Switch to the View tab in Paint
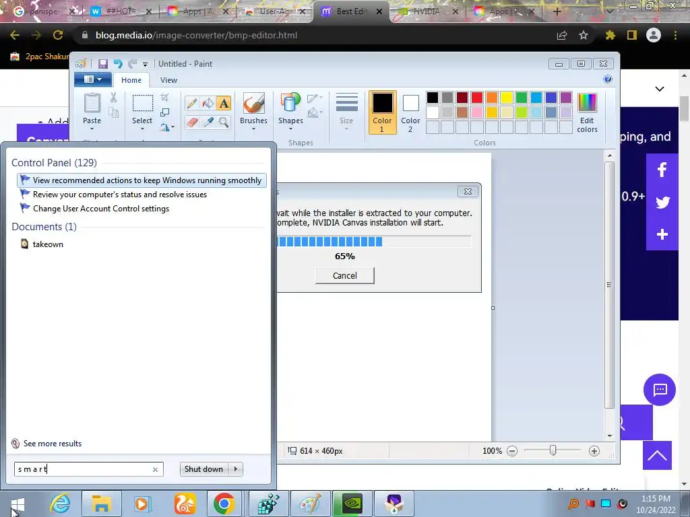The image size is (690, 517). point(168,80)
